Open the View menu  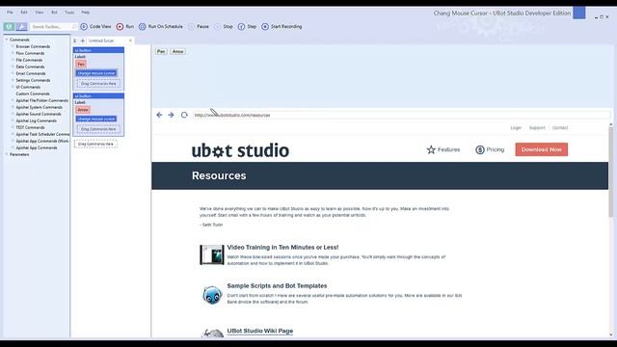coord(40,13)
